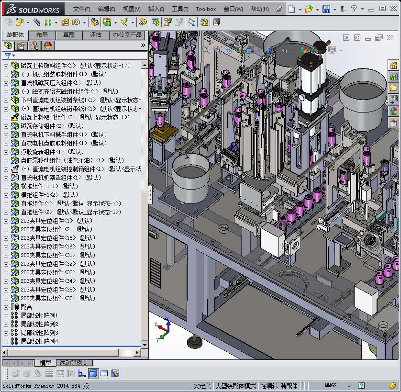401x392 pixels.
Task: Open the DisplayManager color ball tab
Action: coord(48,46)
